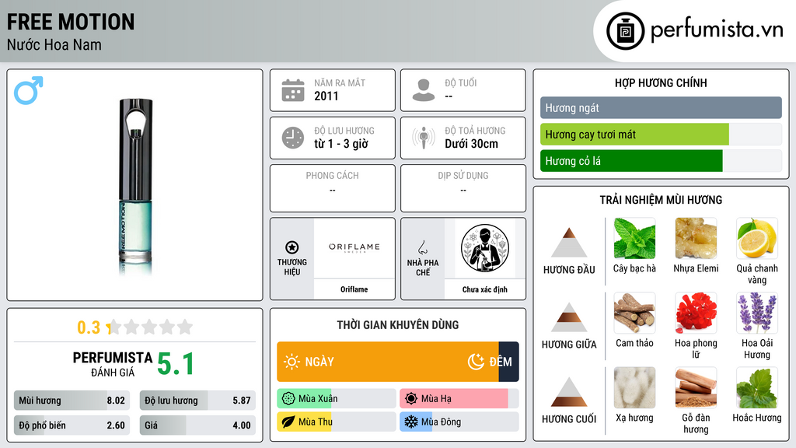Click the first rating star icon
This screenshot has height=448, width=796.
click(115, 327)
